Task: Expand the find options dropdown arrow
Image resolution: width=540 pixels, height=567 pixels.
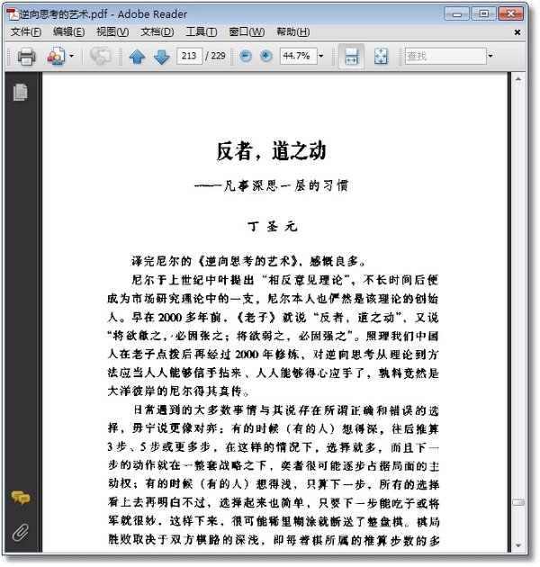Action: pyautogui.click(x=490, y=56)
